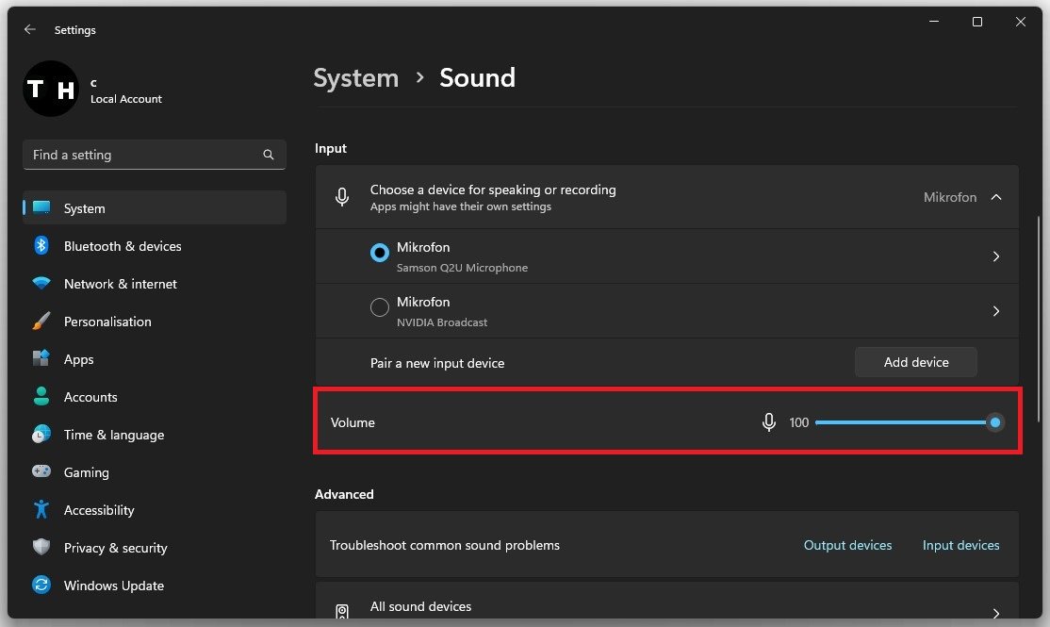Select the Samson Q2U Mikrofon input

point(379,253)
